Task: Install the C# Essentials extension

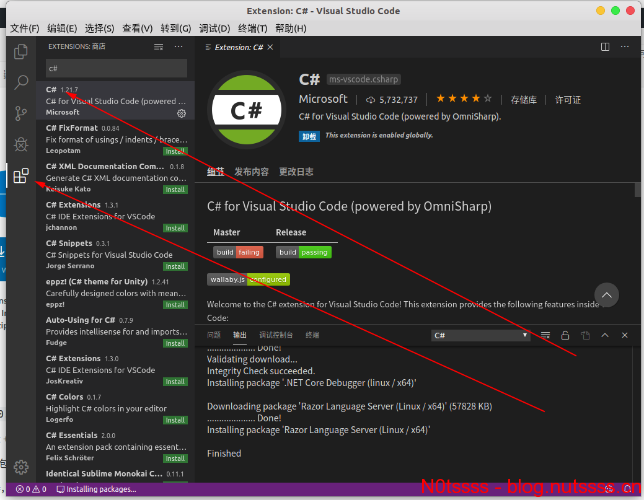Action: pyautogui.click(x=175, y=458)
